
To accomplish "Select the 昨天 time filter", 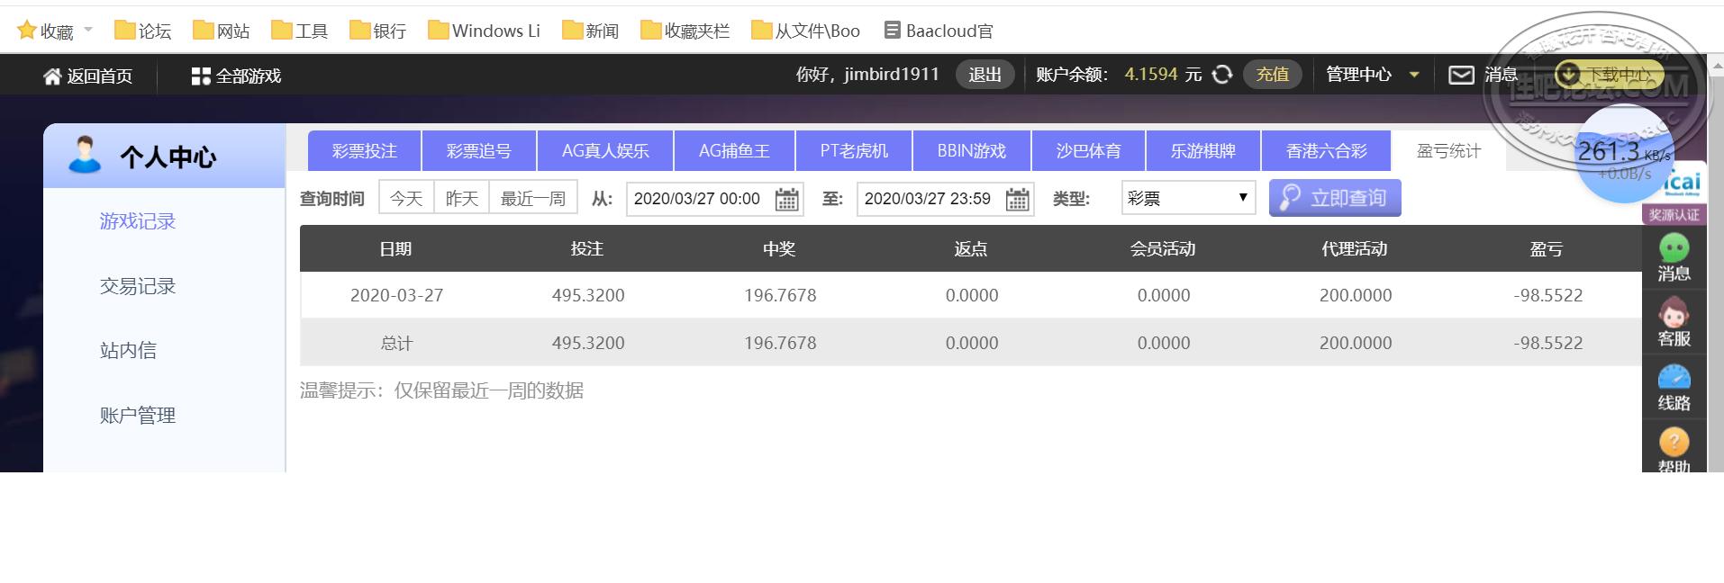I will tap(462, 198).
